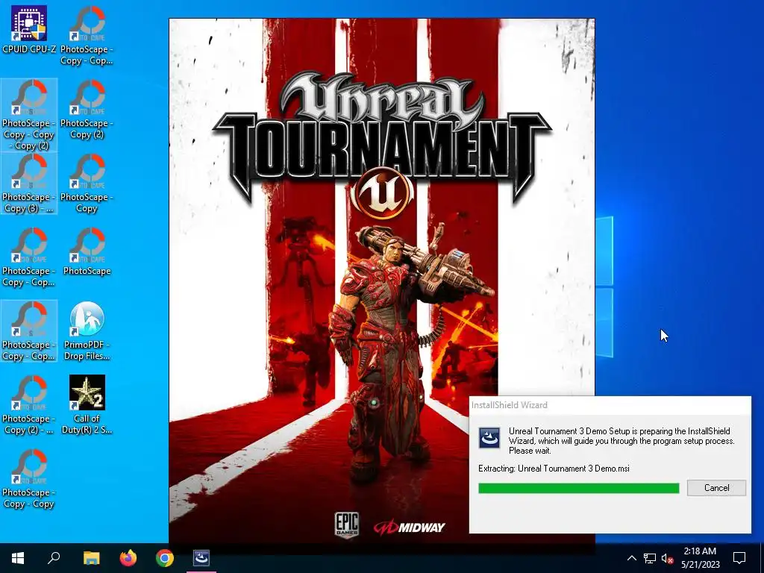Select the 'PhotoScape - Copy - Copy' shortcut
The height and width of the screenshot is (573, 764).
29,478
